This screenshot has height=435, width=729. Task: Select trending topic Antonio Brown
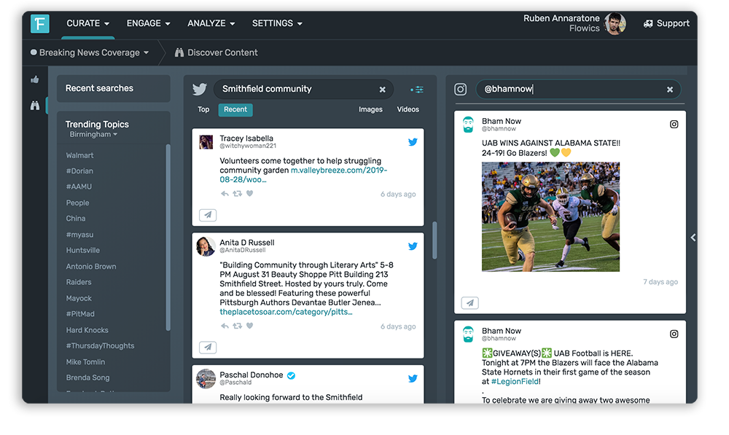click(90, 266)
